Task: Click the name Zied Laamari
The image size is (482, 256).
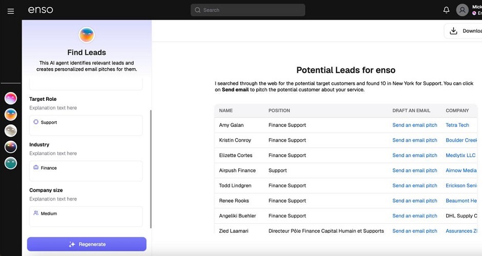Action: [x=234, y=231]
